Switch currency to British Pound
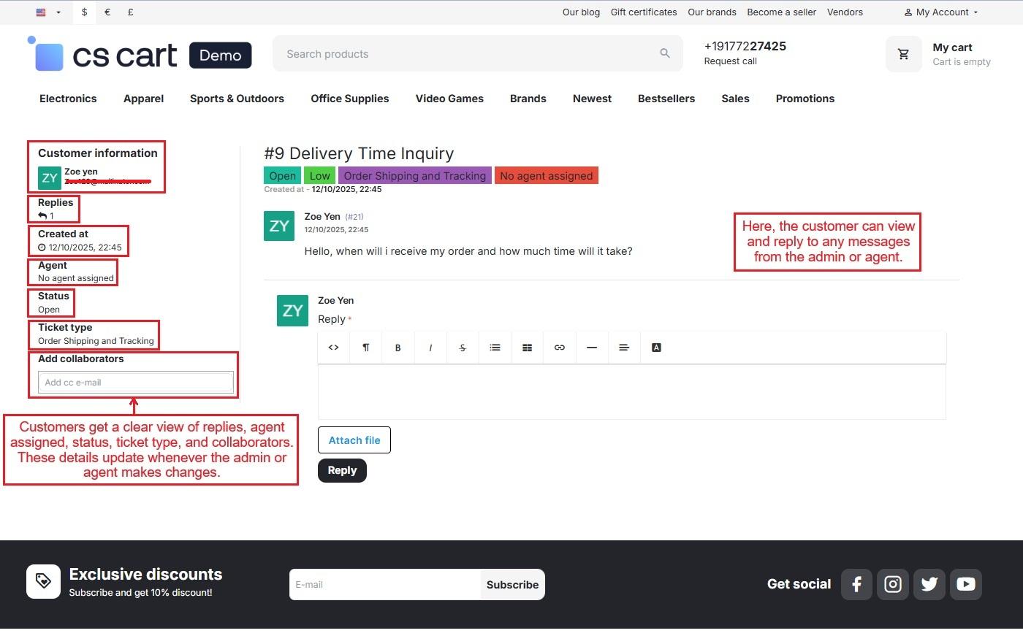This screenshot has width=1023, height=644. point(130,12)
